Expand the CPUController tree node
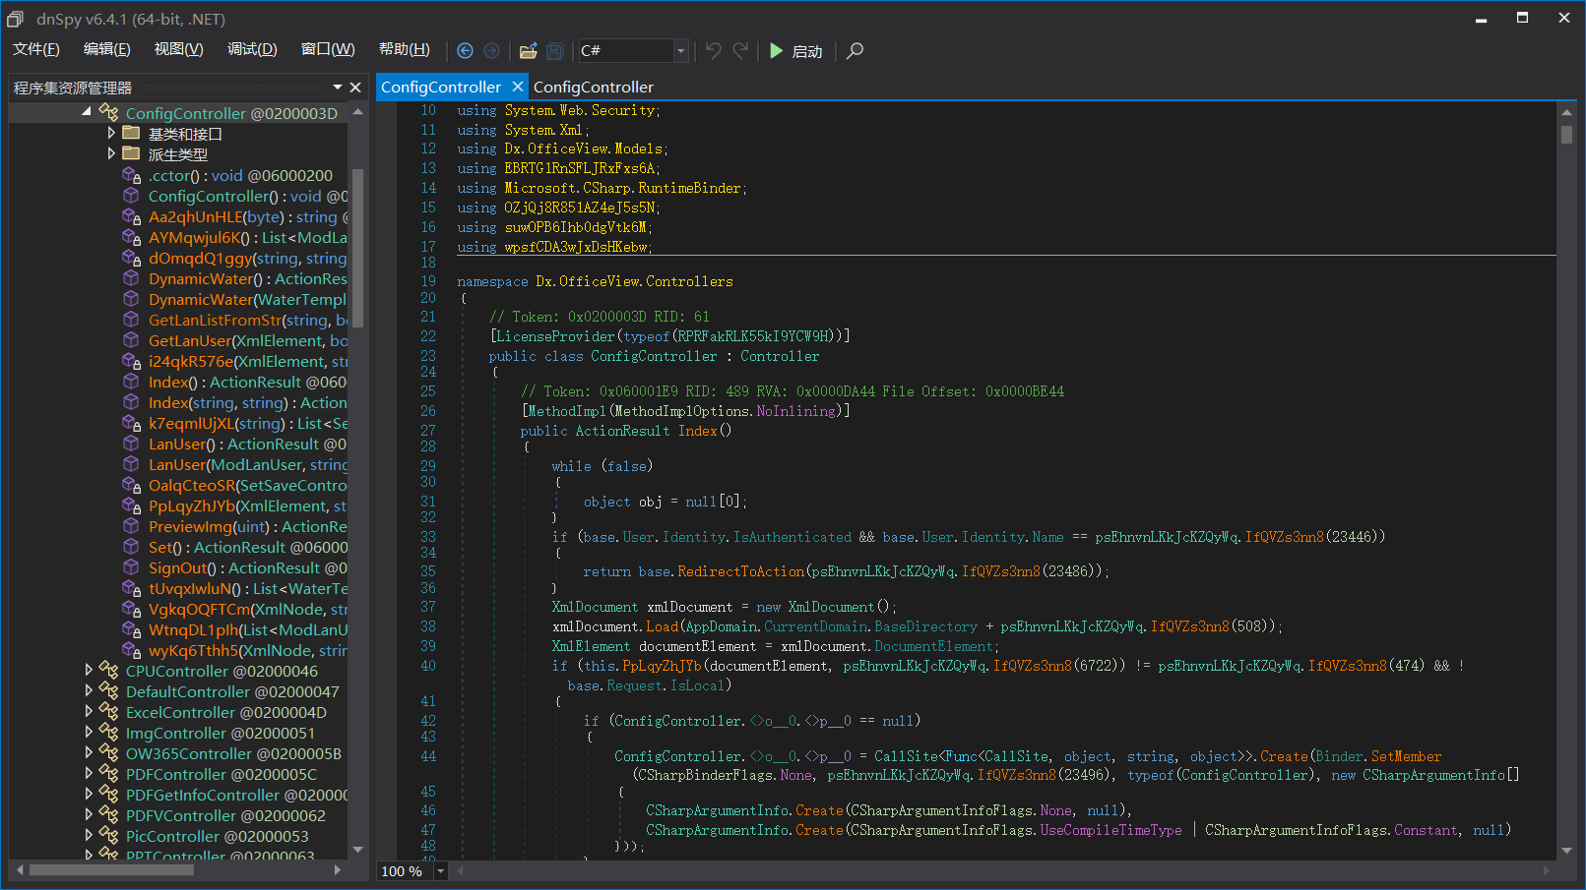Screen dimensions: 1586x890 (x=89, y=671)
